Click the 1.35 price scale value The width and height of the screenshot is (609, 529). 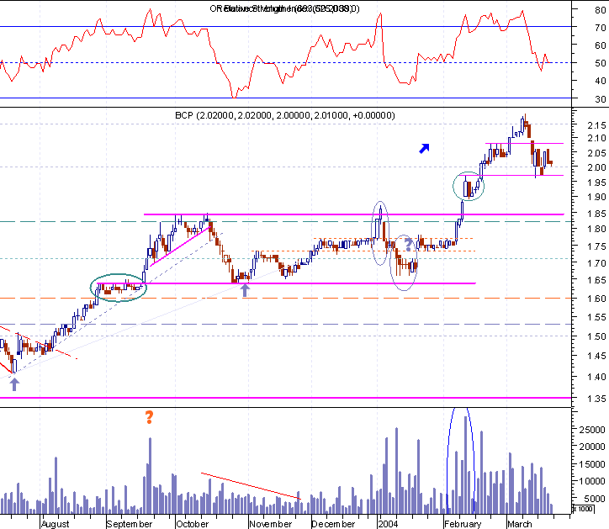[596, 399]
